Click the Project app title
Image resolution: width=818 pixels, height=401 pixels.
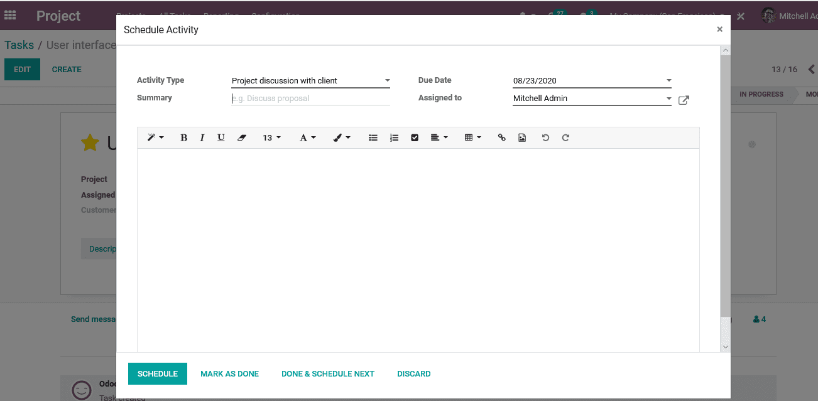tap(58, 16)
